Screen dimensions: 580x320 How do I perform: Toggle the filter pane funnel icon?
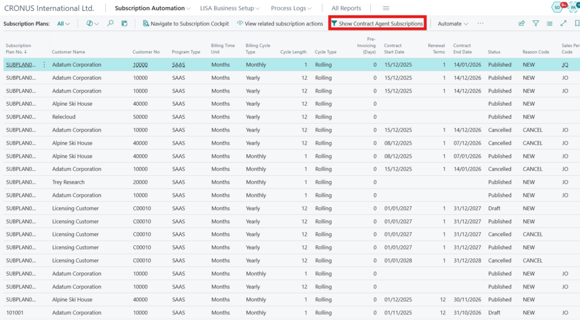coord(536,24)
